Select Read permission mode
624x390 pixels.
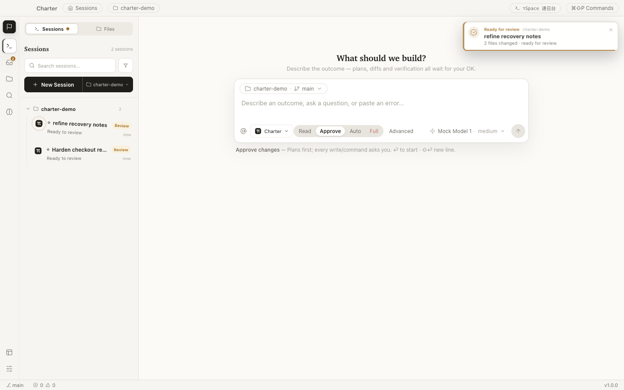pyautogui.click(x=305, y=131)
